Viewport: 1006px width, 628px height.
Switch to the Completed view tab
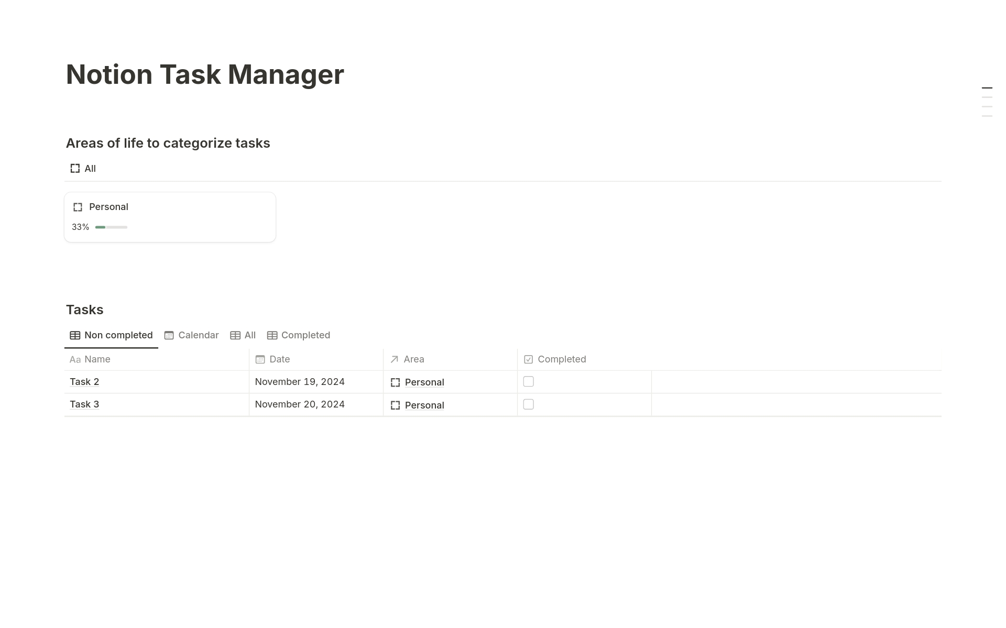pyautogui.click(x=305, y=335)
